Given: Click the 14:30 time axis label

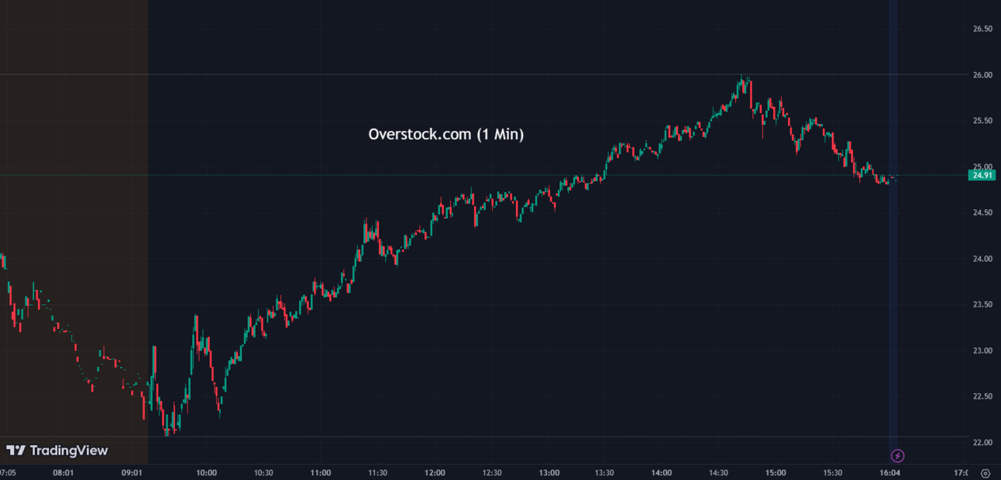Looking at the screenshot, I should tap(718, 472).
